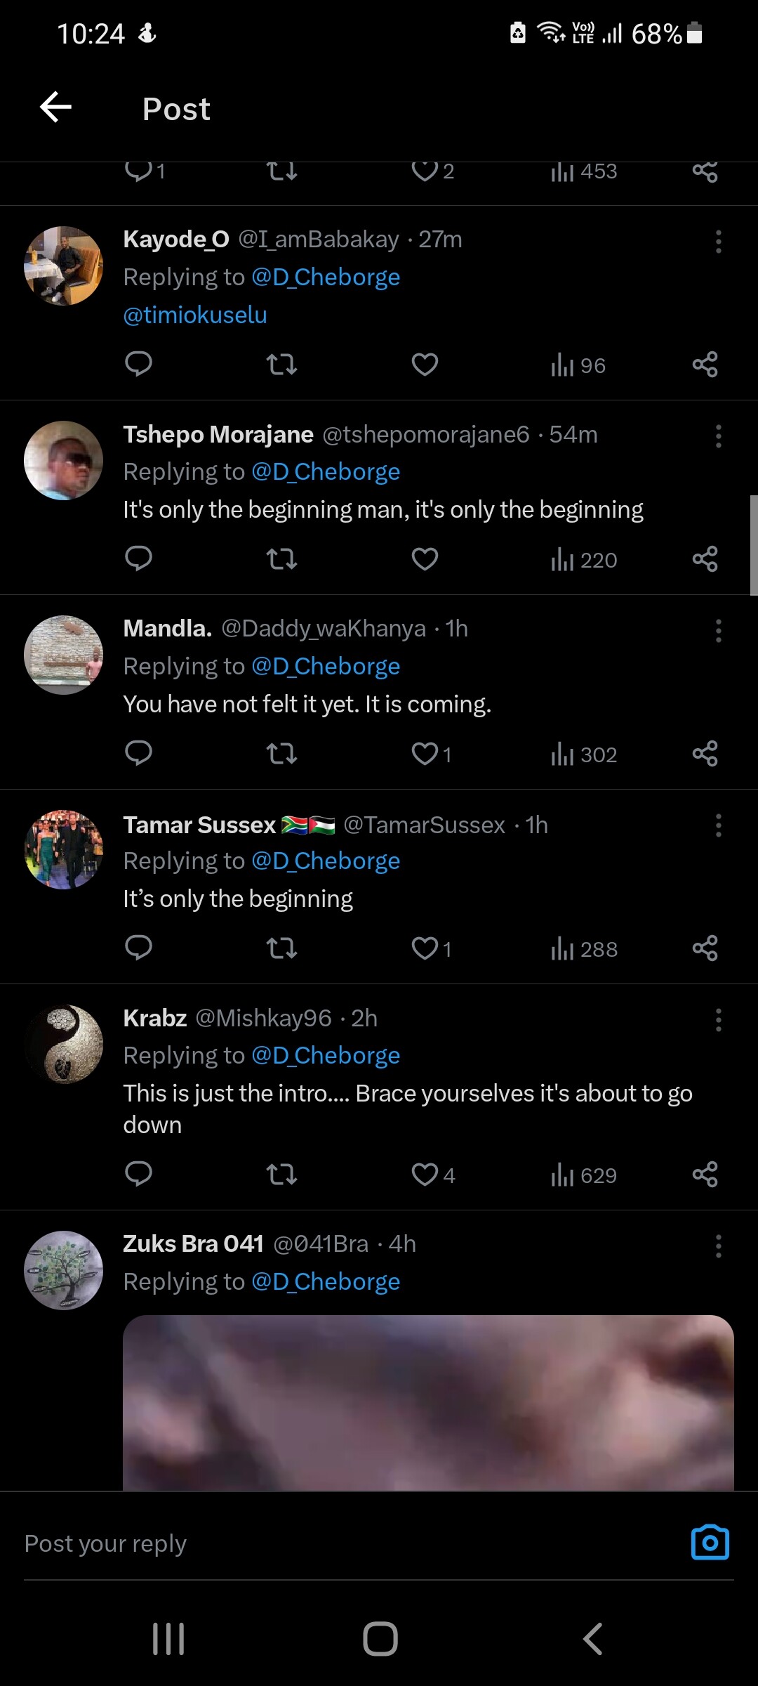Repost Mandla's reply
Viewport: 758px width, 1686px height.
pos(281,754)
